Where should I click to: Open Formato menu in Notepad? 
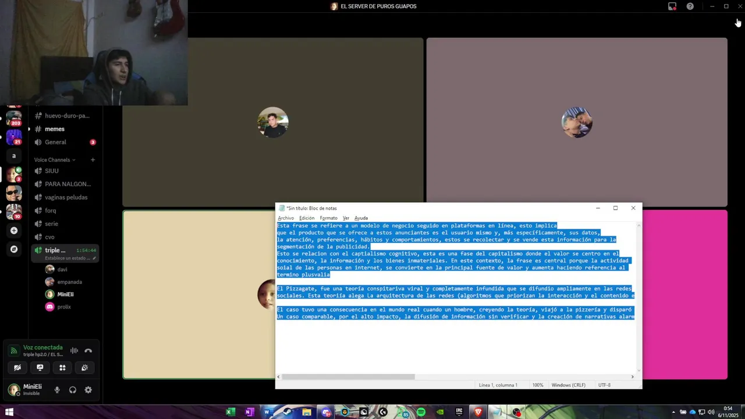coord(328,218)
